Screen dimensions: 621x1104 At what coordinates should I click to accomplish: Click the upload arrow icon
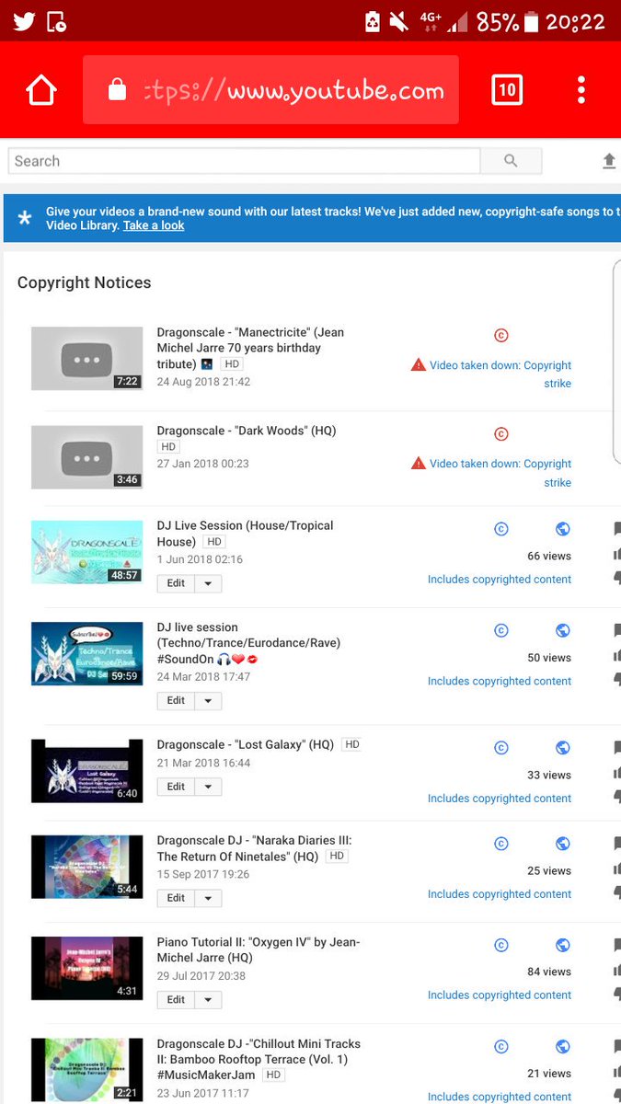point(609,161)
